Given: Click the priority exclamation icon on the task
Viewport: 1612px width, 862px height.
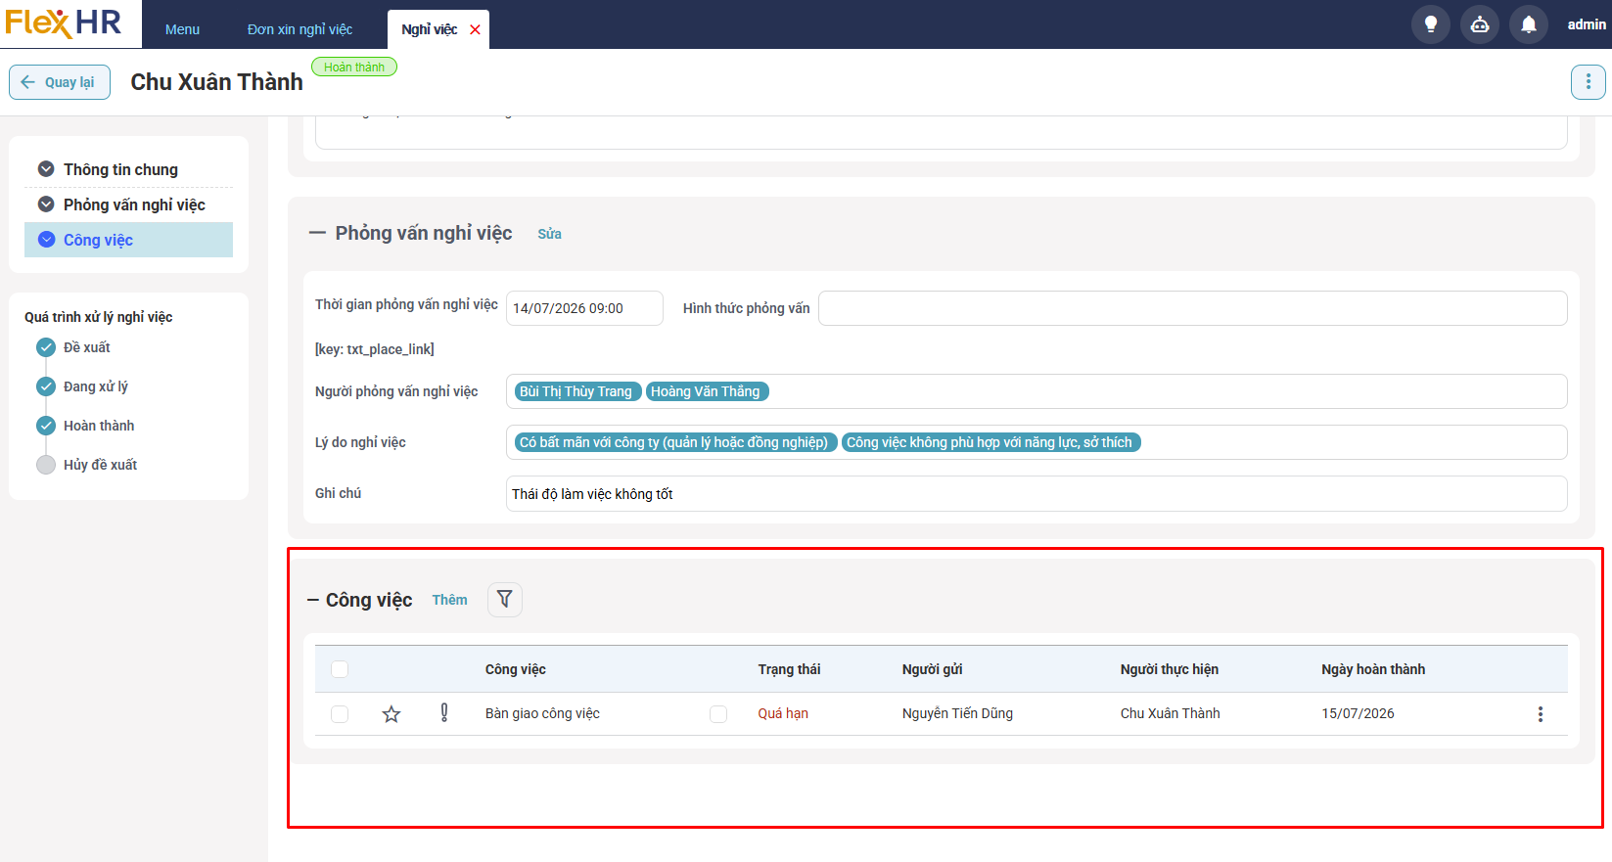Looking at the screenshot, I should point(444,713).
